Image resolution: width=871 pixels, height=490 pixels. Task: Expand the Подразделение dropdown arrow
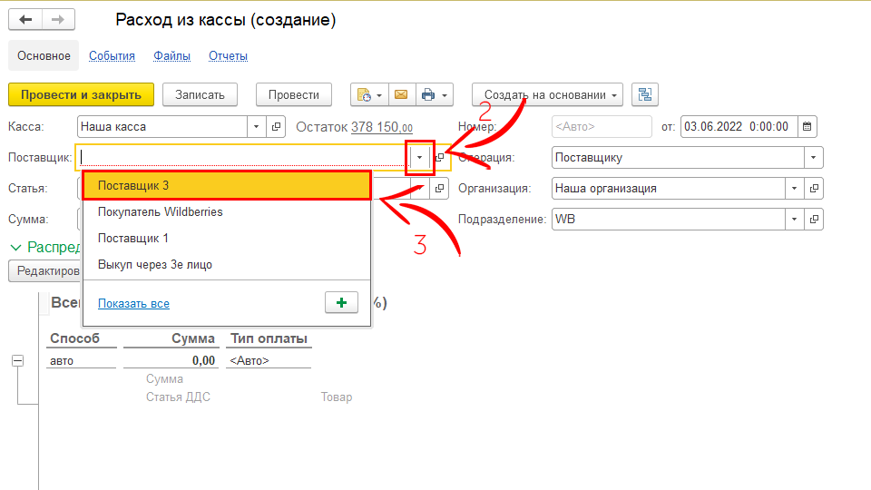click(794, 220)
